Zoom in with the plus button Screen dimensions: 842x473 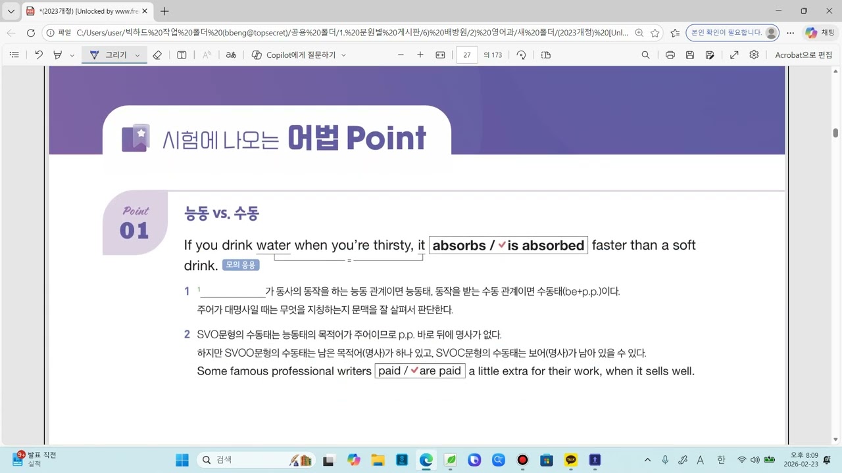(420, 55)
